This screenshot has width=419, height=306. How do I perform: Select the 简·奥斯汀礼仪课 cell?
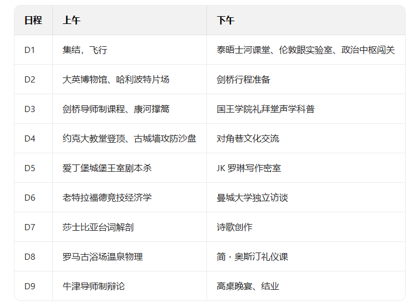[x=252, y=257]
